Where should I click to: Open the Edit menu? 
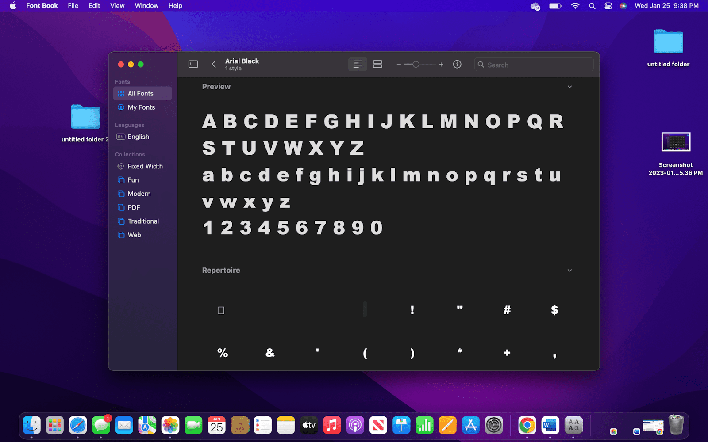(x=94, y=6)
